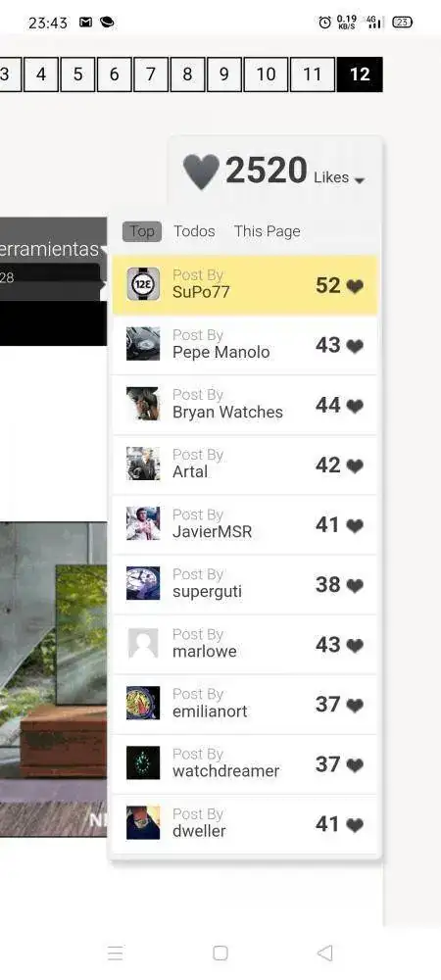This screenshot has height=980, width=441.
Task: Open watchdreamer's green dial avatar thumbnail
Action: (143, 763)
